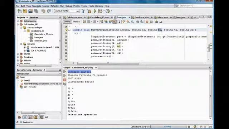Expand the Emetra project node
Image resolution: width=229 pixels, height=129 pixels.
[18, 54]
